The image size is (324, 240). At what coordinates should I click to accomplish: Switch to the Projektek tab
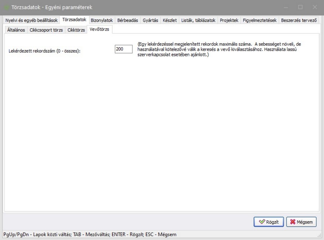click(x=229, y=21)
